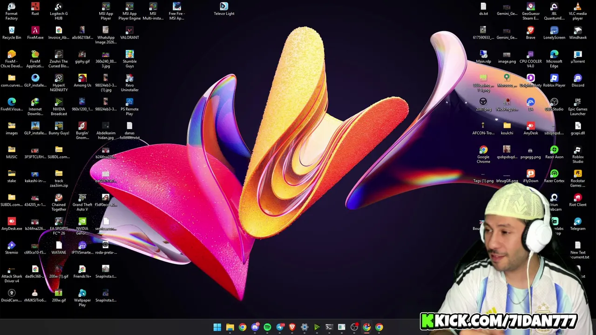The height and width of the screenshot is (335, 596).
Task: Select the MUSIC folder
Action: click(x=12, y=152)
